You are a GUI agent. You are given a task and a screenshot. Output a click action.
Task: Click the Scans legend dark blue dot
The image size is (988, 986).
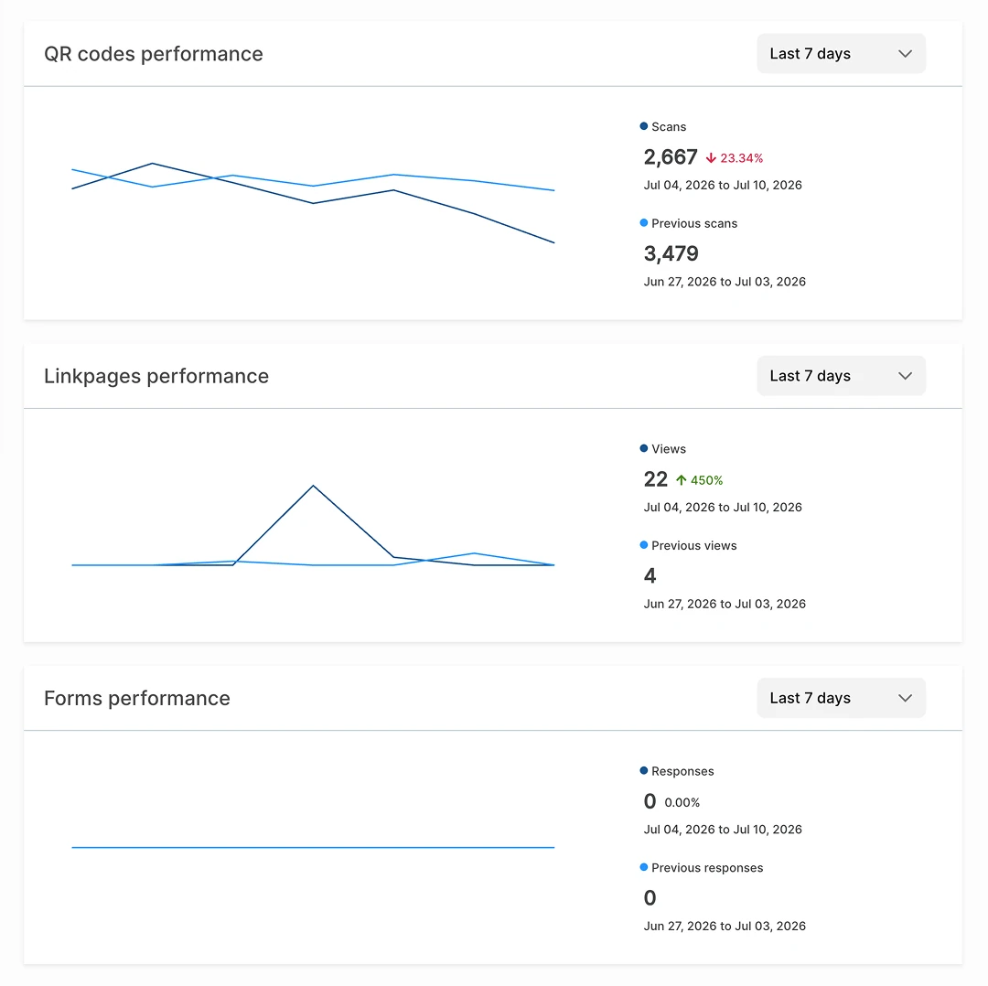tap(643, 126)
